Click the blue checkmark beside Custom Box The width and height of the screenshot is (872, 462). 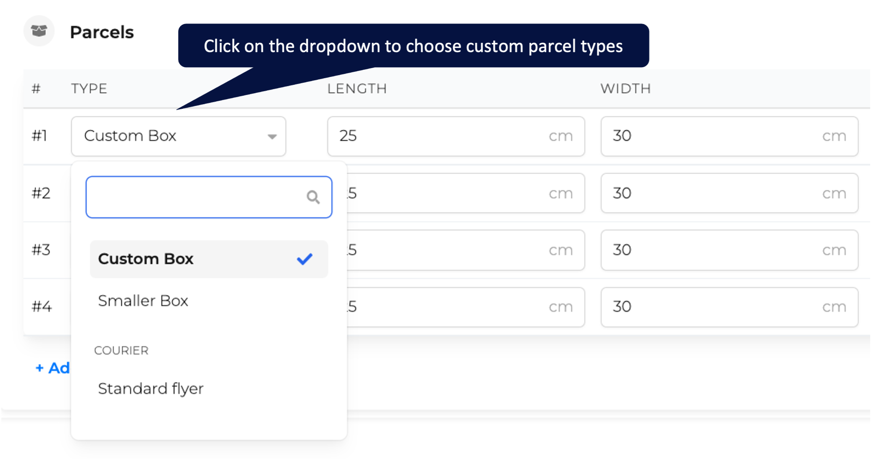305,259
